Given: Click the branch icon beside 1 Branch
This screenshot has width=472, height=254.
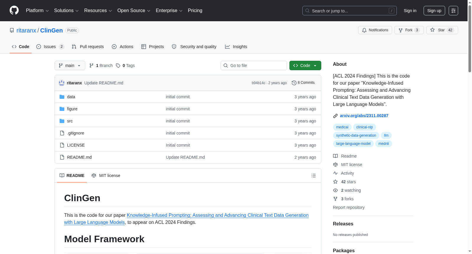Looking at the screenshot, I should click(91, 65).
